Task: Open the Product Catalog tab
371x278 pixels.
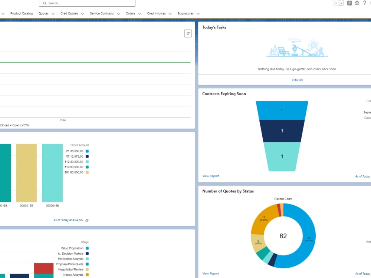Action: 22,13
